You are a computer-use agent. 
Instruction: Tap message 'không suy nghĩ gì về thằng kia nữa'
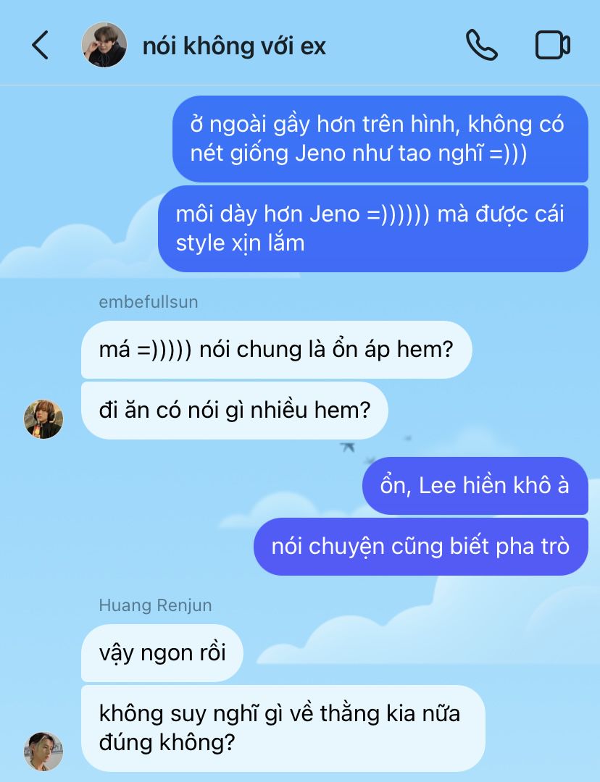[x=283, y=728]
